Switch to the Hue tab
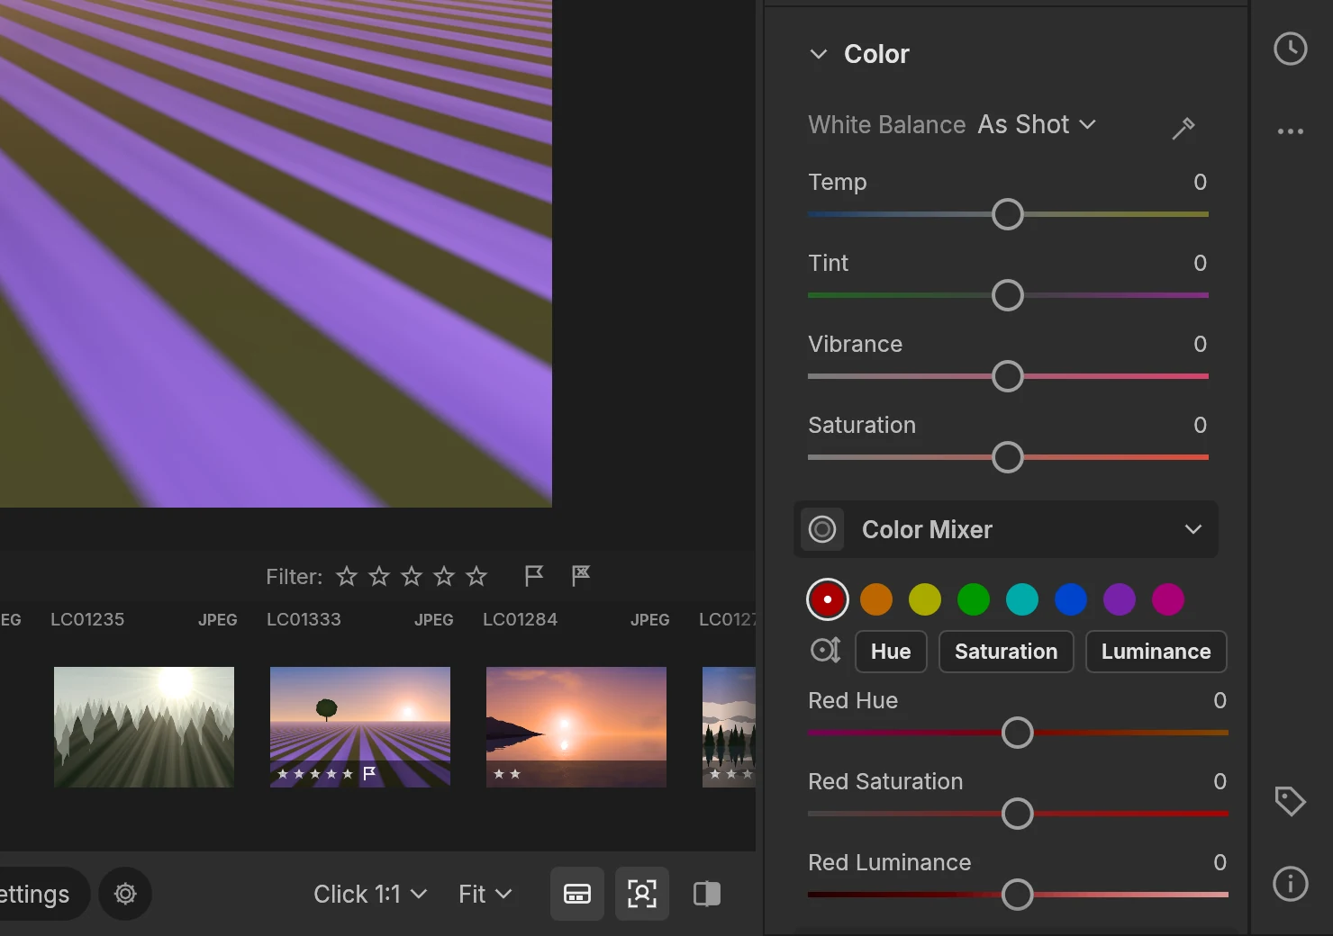The height and width of the screenshot is (936, 1333). [891, 652]
